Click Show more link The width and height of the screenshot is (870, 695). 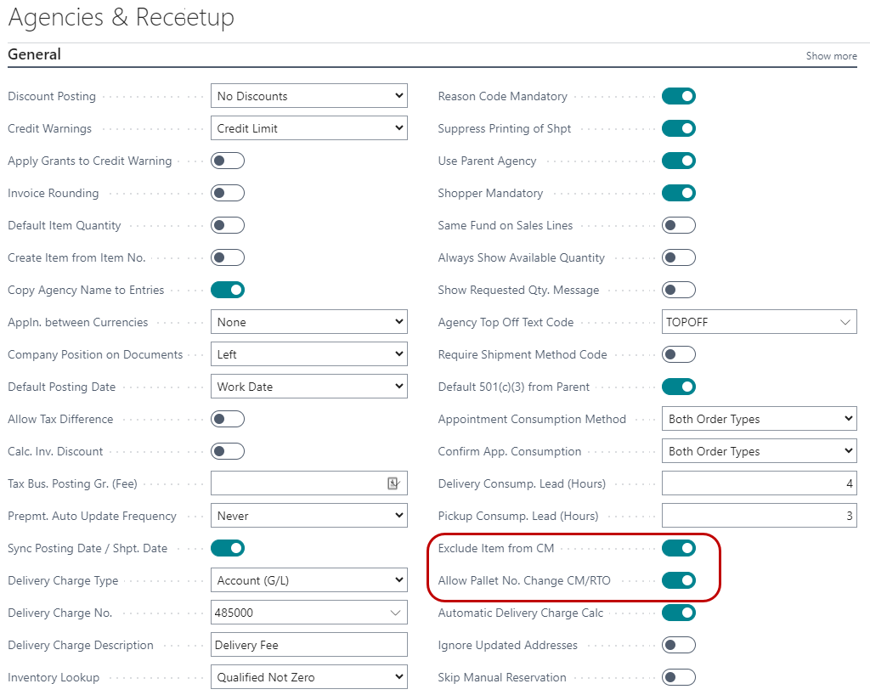[x=831, y=56]
